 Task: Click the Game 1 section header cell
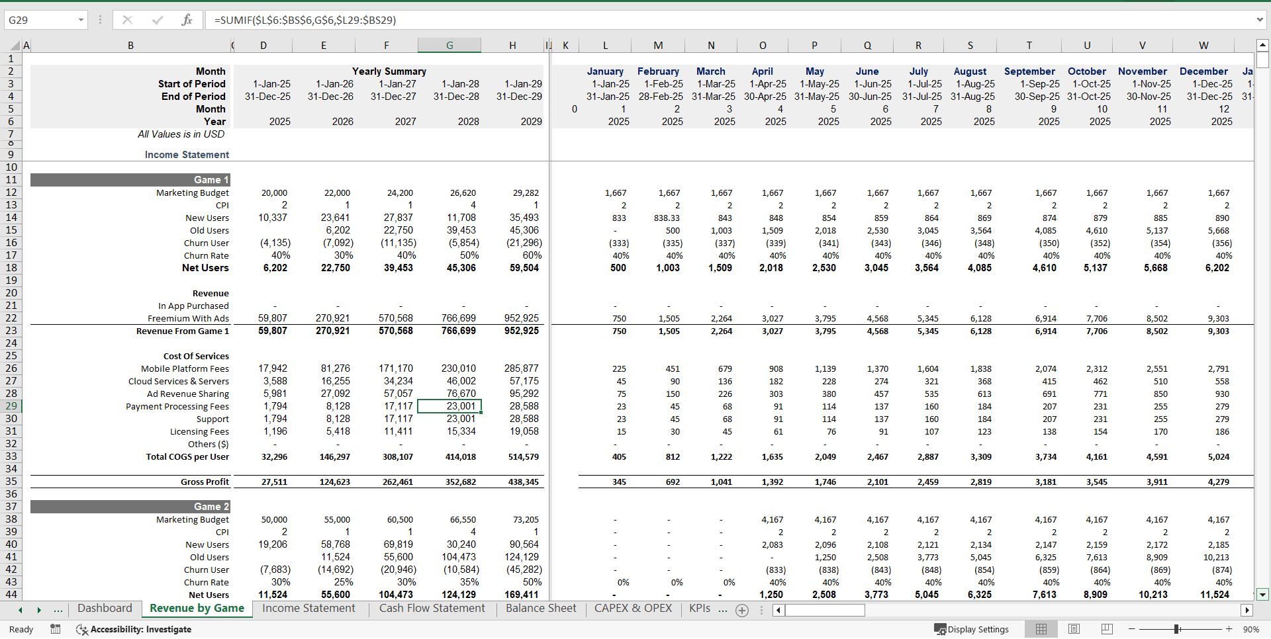[x=130, y=180]
